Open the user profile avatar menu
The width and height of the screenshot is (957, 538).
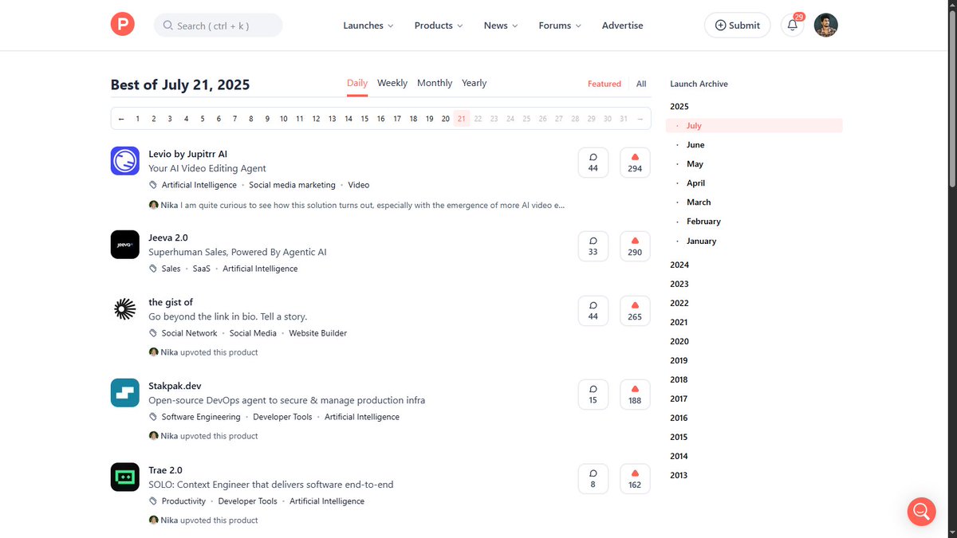point(825,26)
